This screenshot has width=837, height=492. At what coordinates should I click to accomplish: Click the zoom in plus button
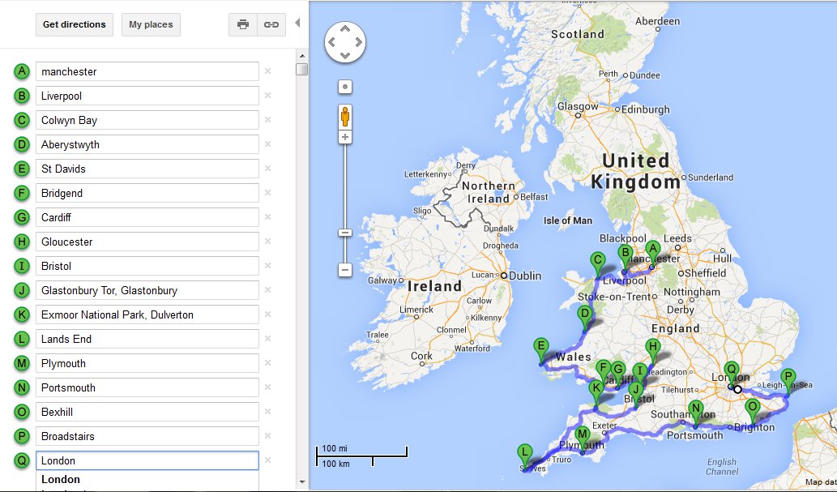click(345, 138)
